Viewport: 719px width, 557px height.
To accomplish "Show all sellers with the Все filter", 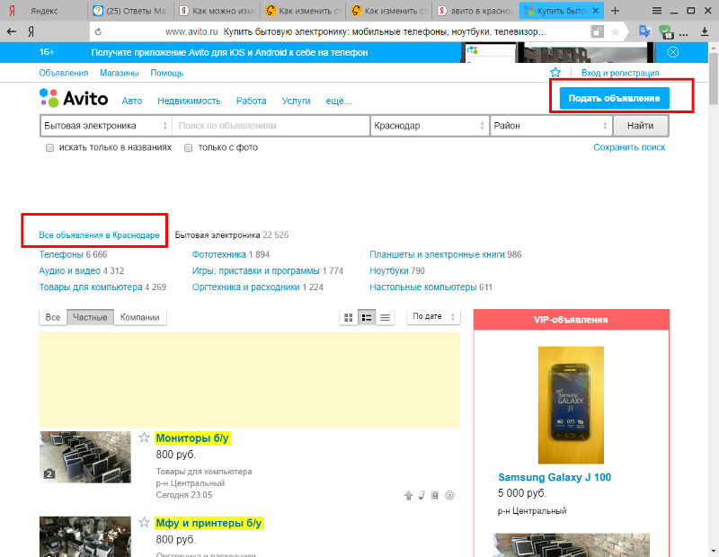I will point(53,317).
